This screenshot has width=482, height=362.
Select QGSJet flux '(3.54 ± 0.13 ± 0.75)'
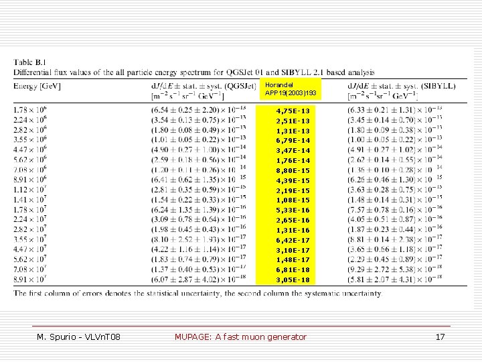pyautogui.click(x=185, y=120)
